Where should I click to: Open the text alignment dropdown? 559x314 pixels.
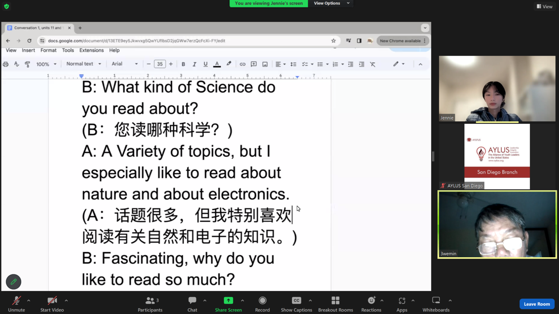[x=280, y=64]
